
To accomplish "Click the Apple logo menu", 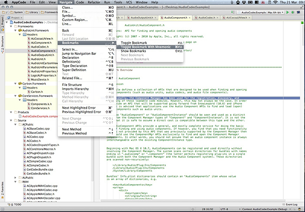I will coord(6,2).
